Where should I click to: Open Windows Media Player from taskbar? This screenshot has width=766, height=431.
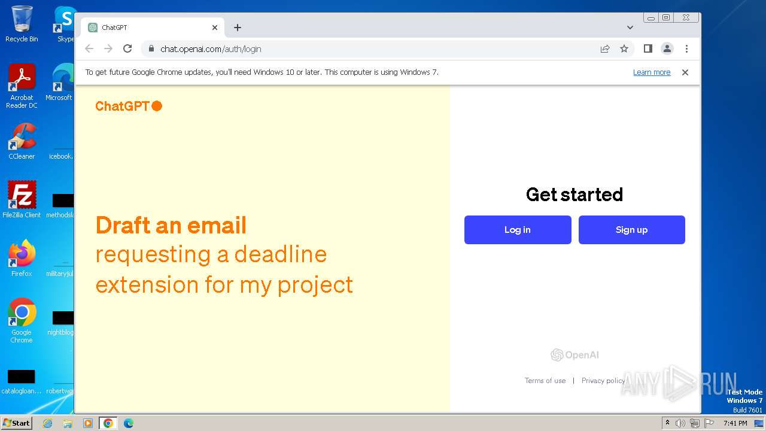[88, 423]
